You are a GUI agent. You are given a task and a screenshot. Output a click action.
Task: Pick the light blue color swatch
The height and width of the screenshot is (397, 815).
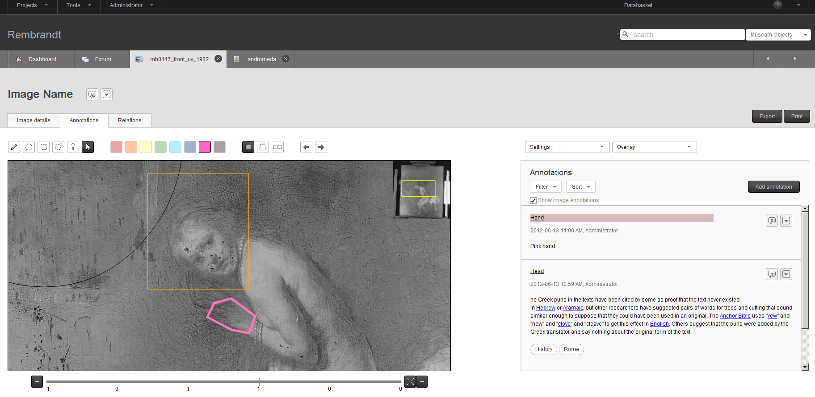tap(175, 147)
